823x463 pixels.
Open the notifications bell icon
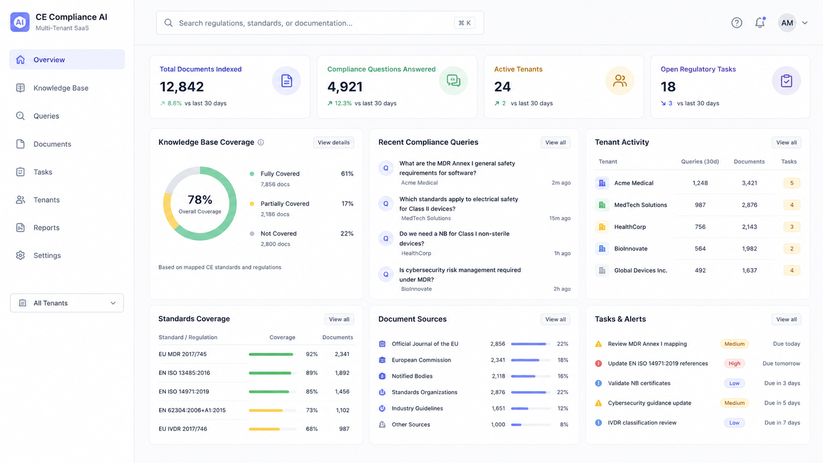(x=760, y=23)
